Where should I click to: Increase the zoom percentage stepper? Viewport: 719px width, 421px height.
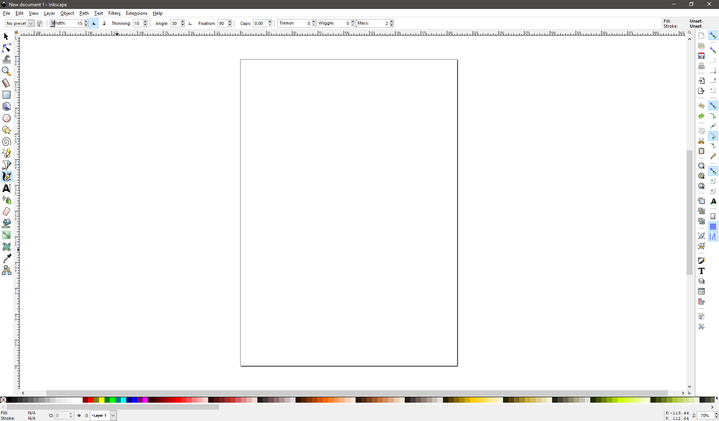coord(716,414)
